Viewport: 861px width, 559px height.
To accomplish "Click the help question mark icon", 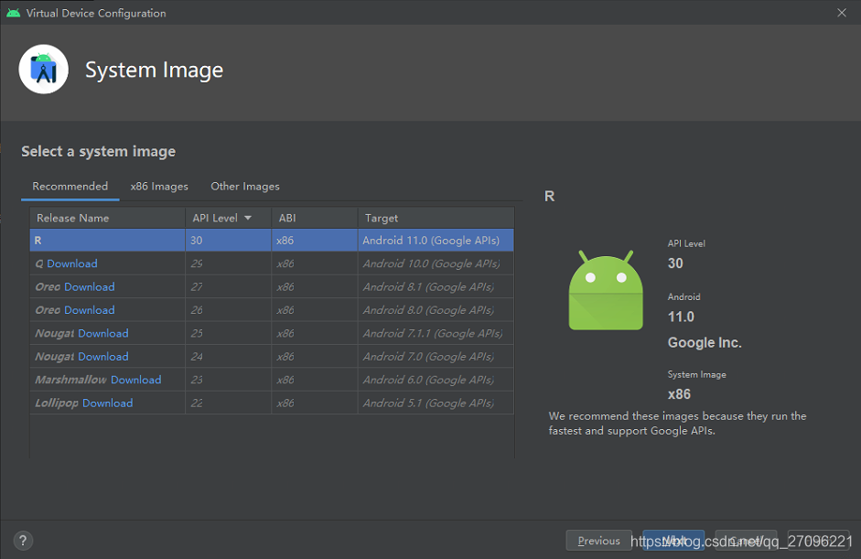I will point(23,541).
